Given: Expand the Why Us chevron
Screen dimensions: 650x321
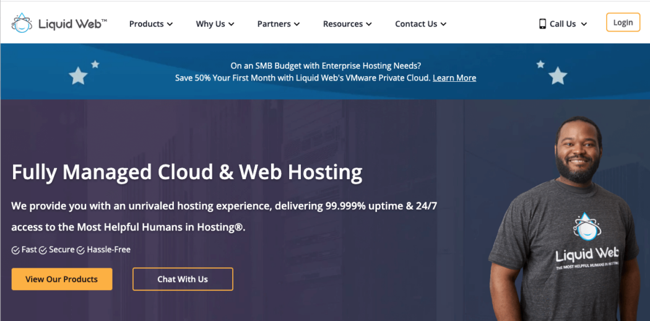Looking at the screenshot, I should (x=231, y=24).
